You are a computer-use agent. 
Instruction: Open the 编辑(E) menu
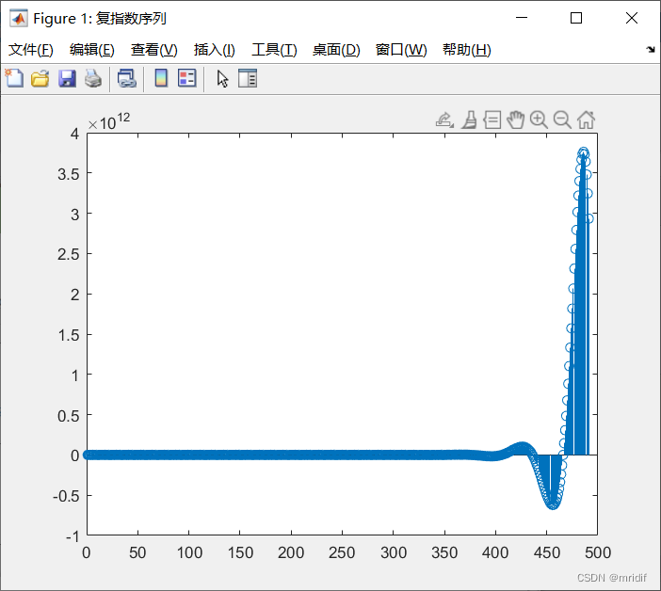pos(92,50)
